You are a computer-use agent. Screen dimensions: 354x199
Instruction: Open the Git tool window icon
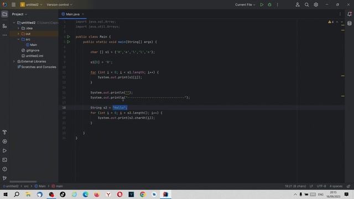tap(4, 178)
